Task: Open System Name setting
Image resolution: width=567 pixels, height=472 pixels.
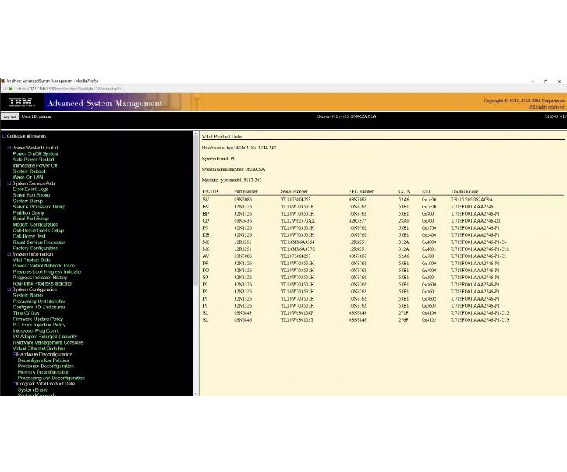Action: tap(28, 296)
